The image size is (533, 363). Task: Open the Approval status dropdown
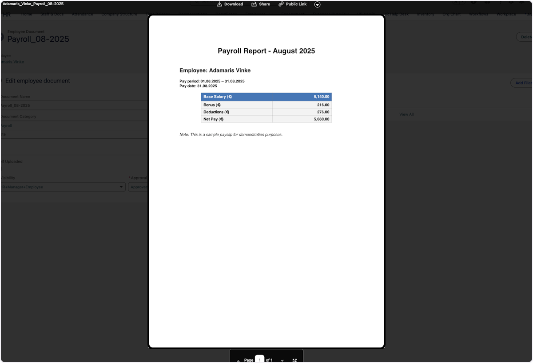138,187
